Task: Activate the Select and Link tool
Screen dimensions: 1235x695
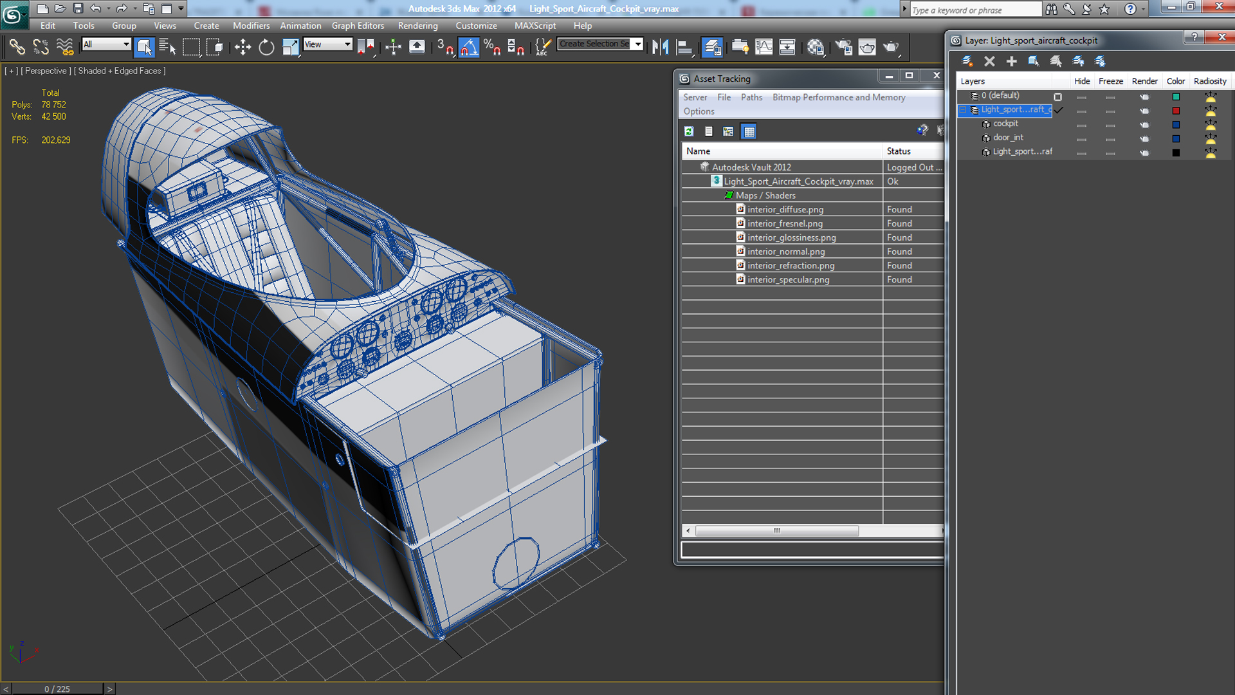Action: pos(17,47)
